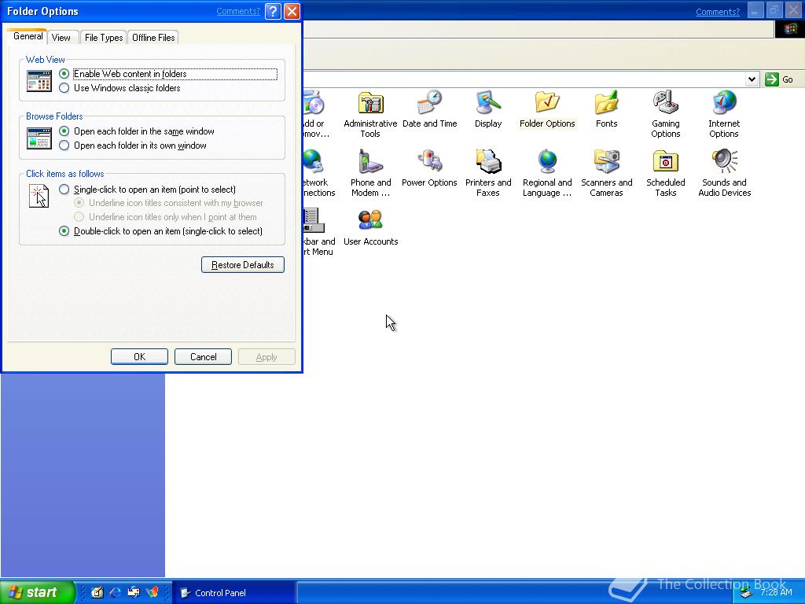
Task: Click the Internet Explorer quick launch icon
Action: tap(115, 592)
